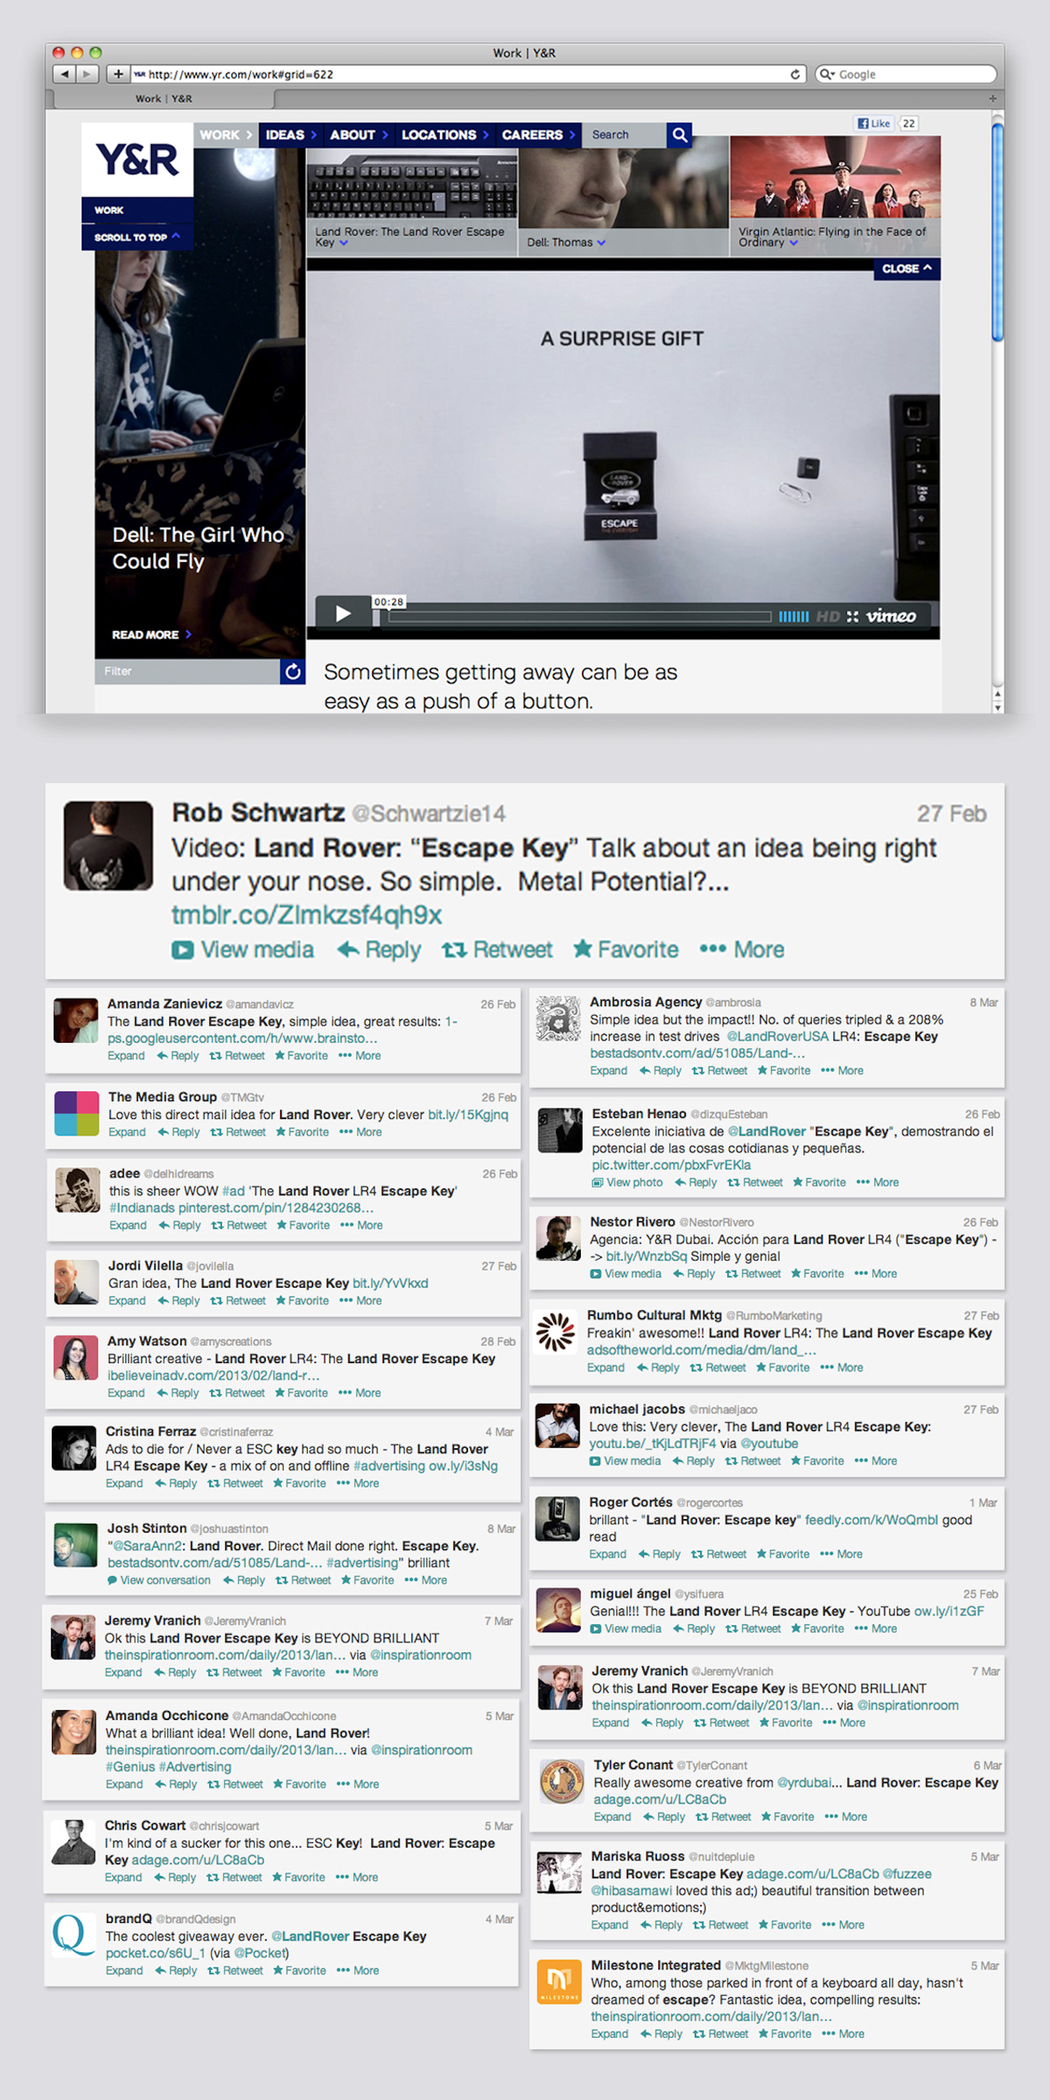Open the CAREERS menu
Viewport: 1050px width, 2100px height.
click(x=538, y=135)
